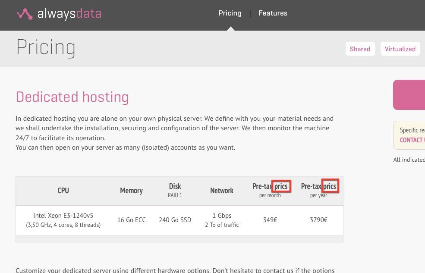The height and width of the screenshot is (273, 425).
Task: Click the 349€ monthly price cell
Action: (x=270, y=220)
